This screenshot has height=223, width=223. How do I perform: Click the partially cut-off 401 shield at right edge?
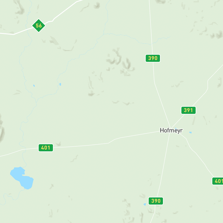coord(218,181)
